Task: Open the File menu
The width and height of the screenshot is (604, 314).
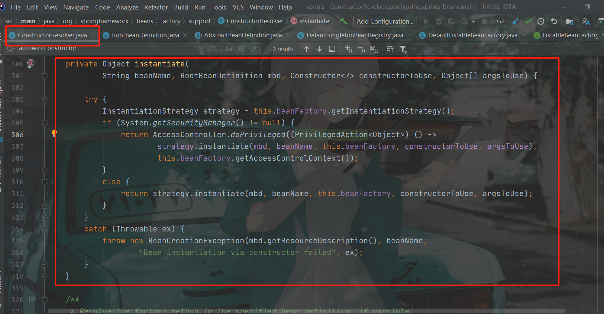Action: (x=15, y=7)
